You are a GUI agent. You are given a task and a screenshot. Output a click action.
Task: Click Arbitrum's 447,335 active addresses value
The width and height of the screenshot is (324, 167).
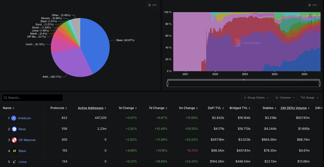pyautogui.click(x=100, y=118)
